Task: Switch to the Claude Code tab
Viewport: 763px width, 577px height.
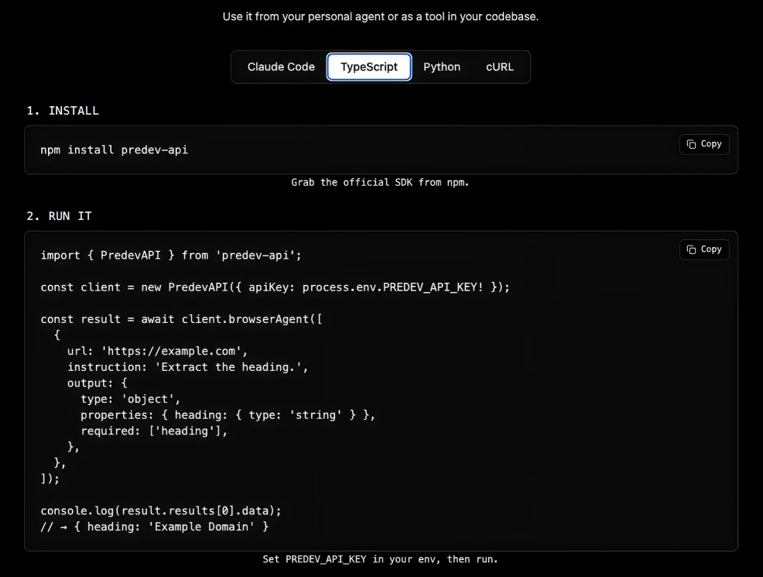Action: tap(281, 67)
